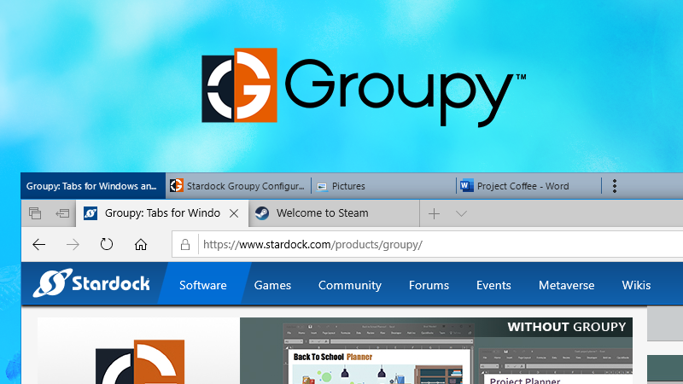Expand the tab previews chevron
The image size is (683, 384).
(x=461, y=213)
